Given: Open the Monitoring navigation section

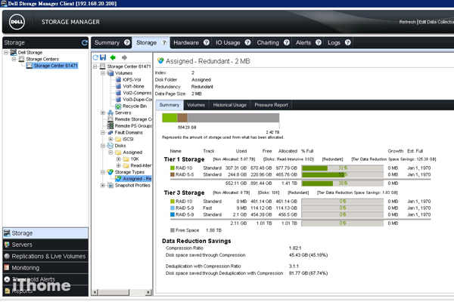Looking at the screenshot, I should pyautogui.click(x=45, y=267).
